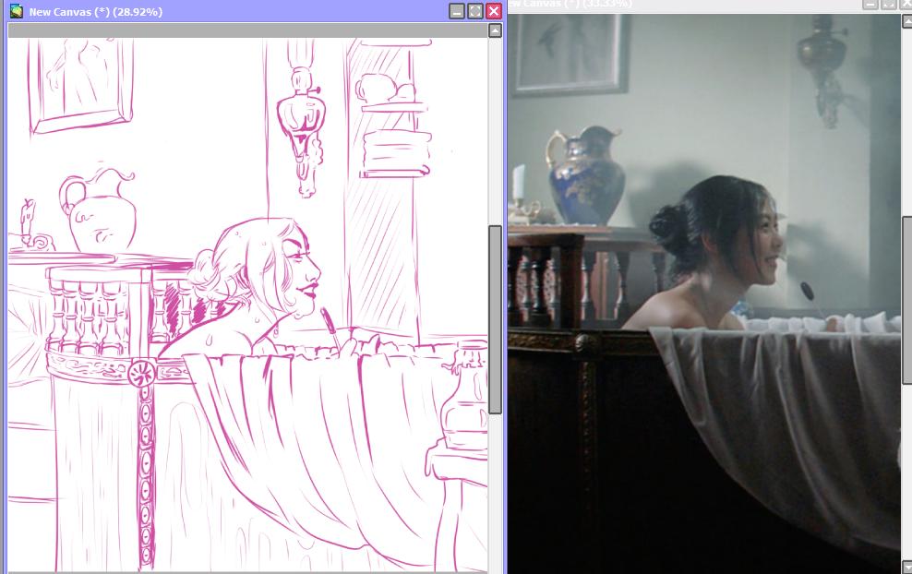Viewport: 912px width, 574px height.
Task: Click the app icon in the left canvas title bar
Action: tap(17, 11)
